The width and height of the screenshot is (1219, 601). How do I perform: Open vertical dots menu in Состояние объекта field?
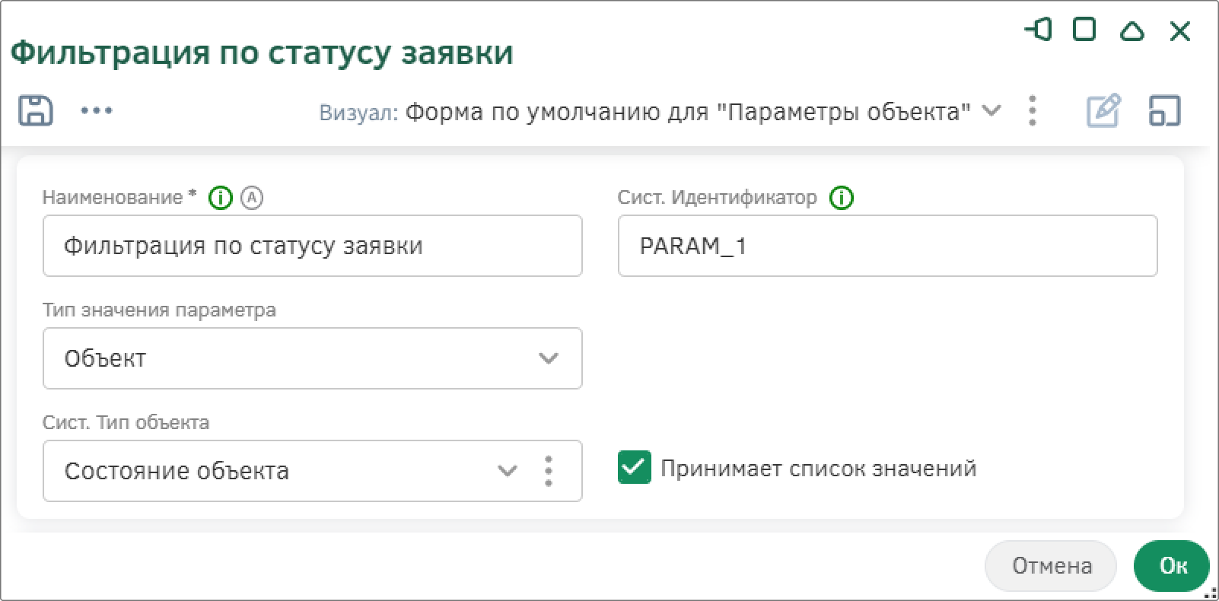[549, 471]
